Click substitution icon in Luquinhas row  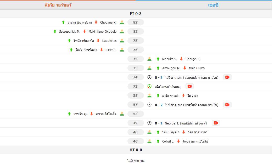122,41
